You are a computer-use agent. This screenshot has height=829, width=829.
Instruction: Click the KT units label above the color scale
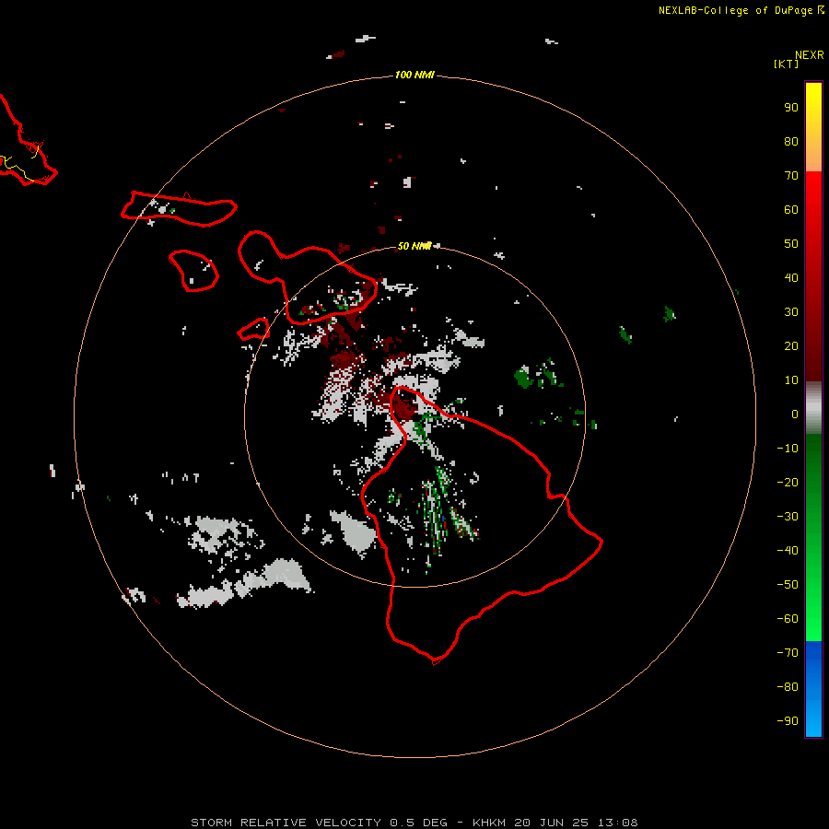[x=786, y=64]
